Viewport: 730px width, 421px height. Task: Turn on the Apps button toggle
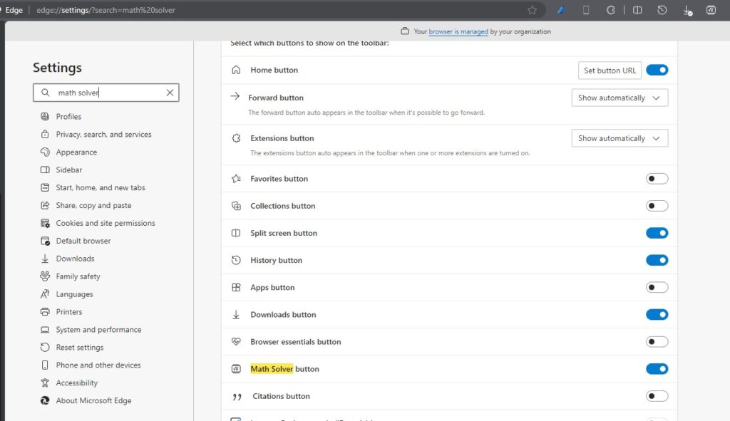[657, 288]
